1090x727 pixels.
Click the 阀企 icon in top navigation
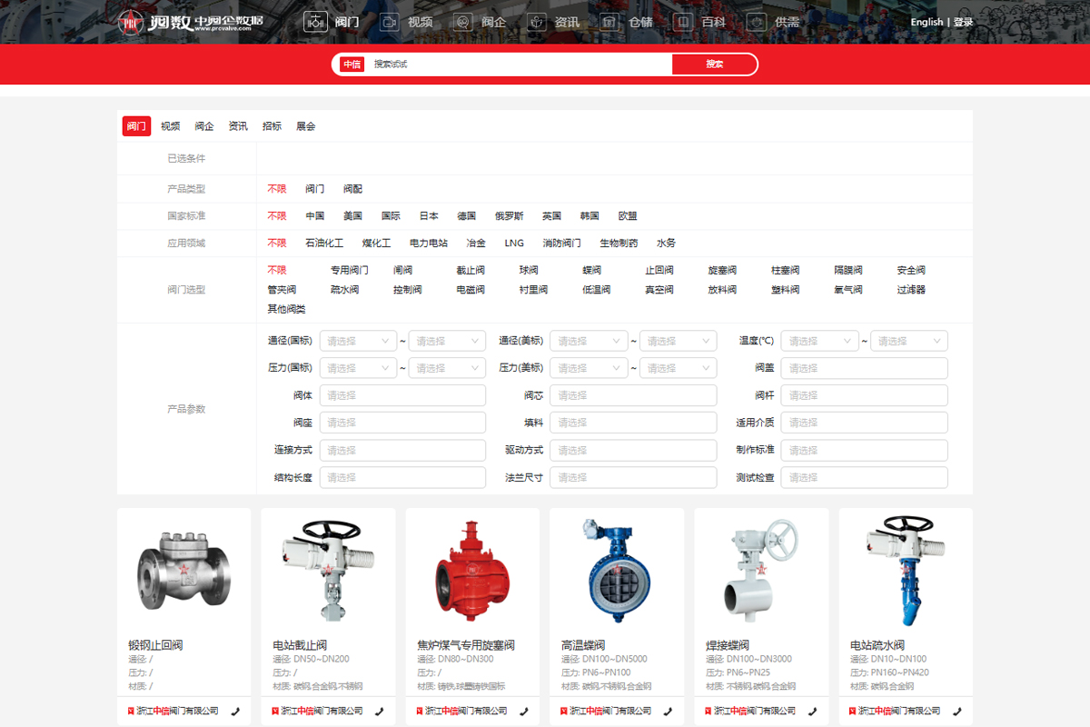click(x=463, y=22)
